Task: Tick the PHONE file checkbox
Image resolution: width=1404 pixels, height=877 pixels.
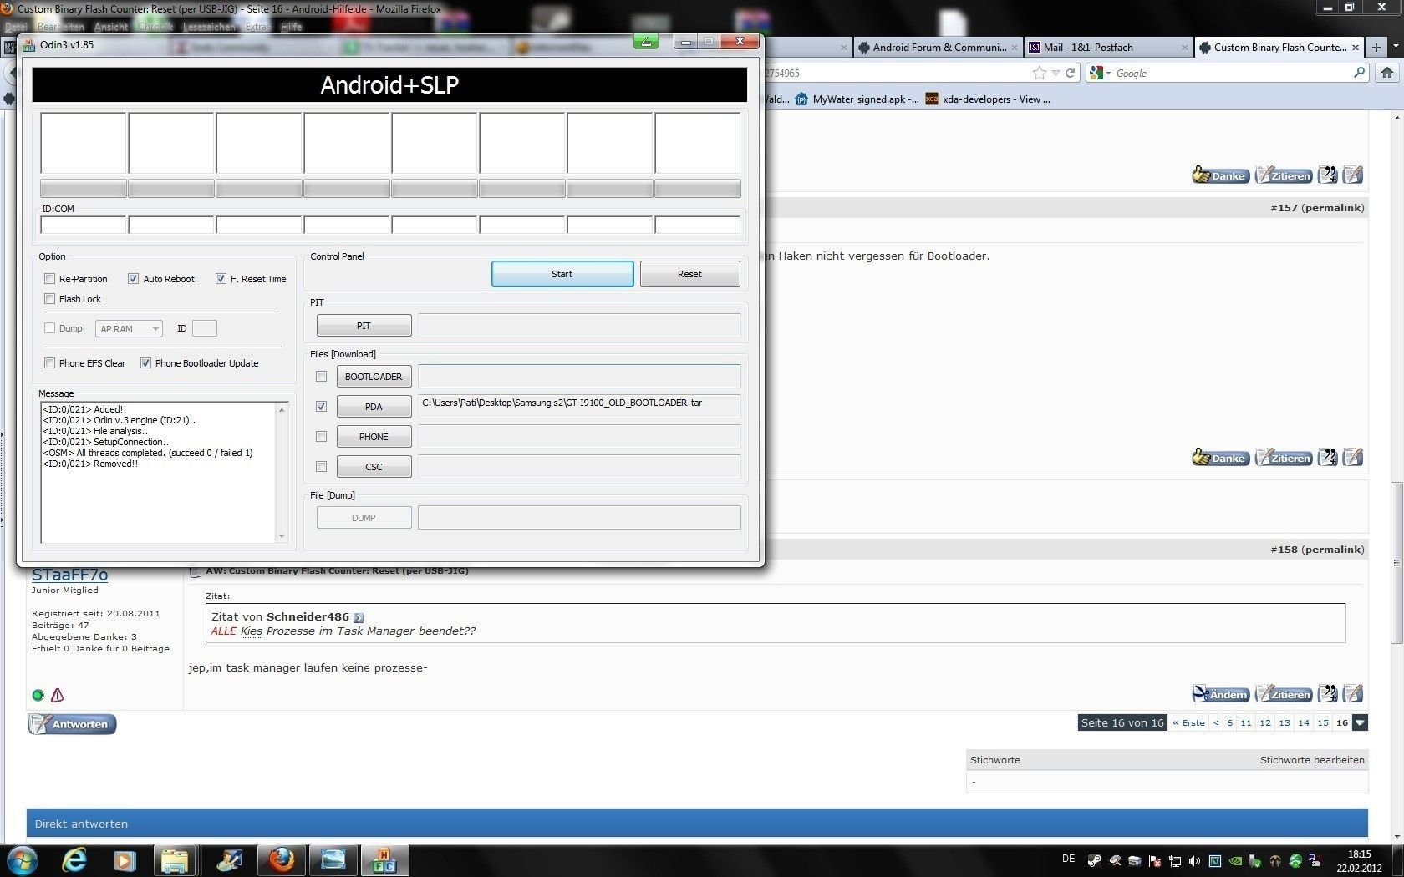Action: pyautogui.click(x=321, y=437)
